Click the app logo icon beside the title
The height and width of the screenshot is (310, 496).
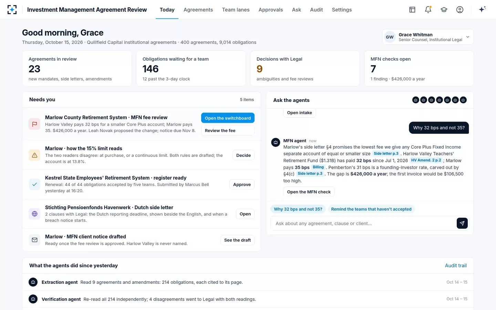[12, 10]
